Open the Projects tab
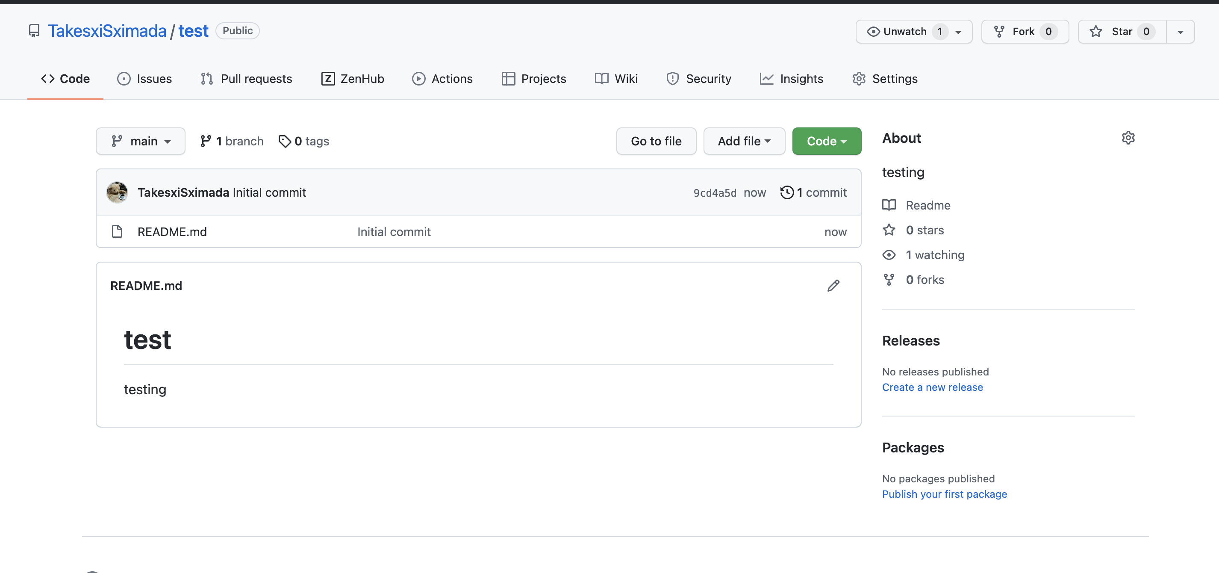Screen dimensions: 1219x573 point(534,79)
